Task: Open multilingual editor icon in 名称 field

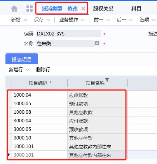Action: point(97,43)
